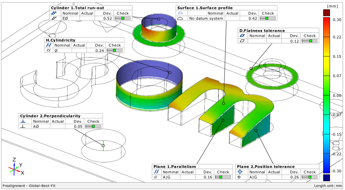Click the 0.05 deviation value for Cylinder 2.Perpendicularity
The width and height of the screenshot is (345, 190).
pos(79,126)
